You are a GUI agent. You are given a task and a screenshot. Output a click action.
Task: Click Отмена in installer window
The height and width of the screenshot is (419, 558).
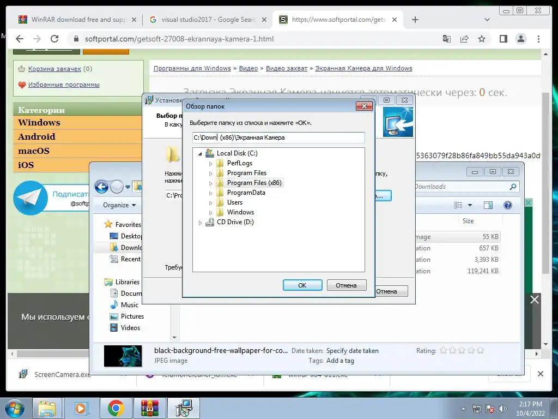391,291
